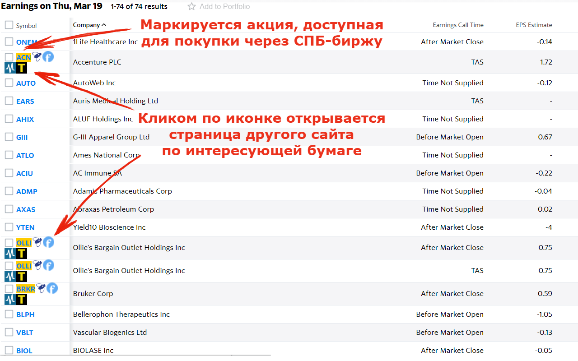Check the EARS row checkbox
The height and width of the screenshot is (361, 578).
tap(9, 101)
